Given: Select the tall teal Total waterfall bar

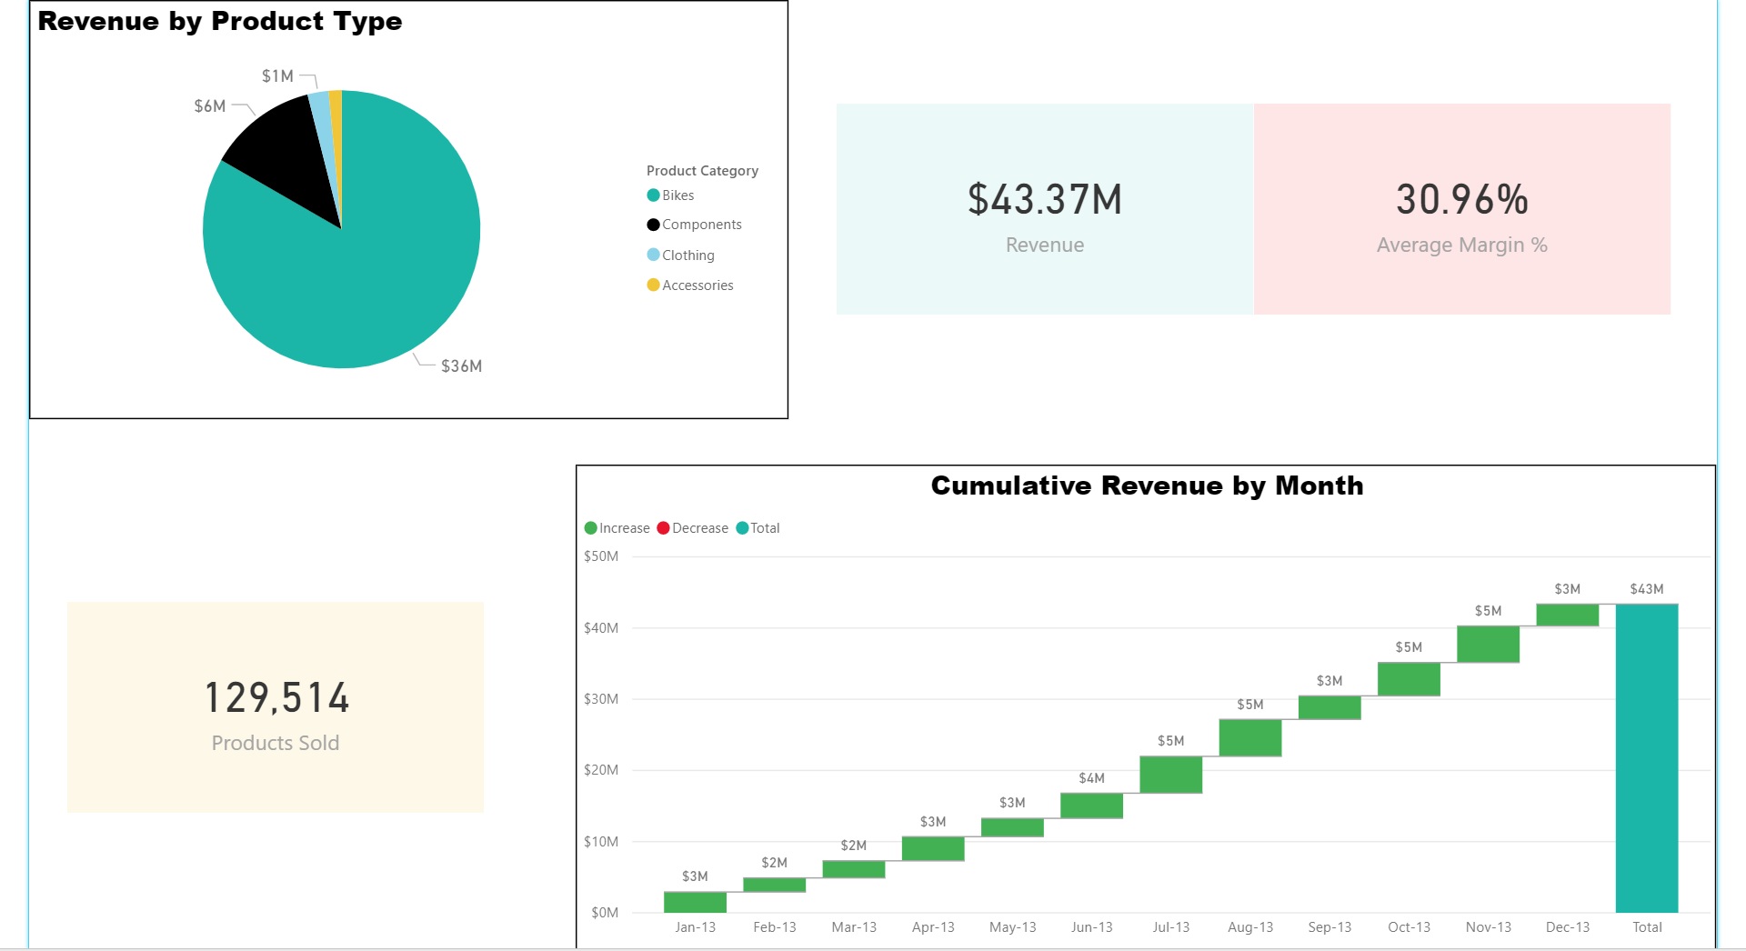Looking at the screenshot, I should tap(1647, 758).
